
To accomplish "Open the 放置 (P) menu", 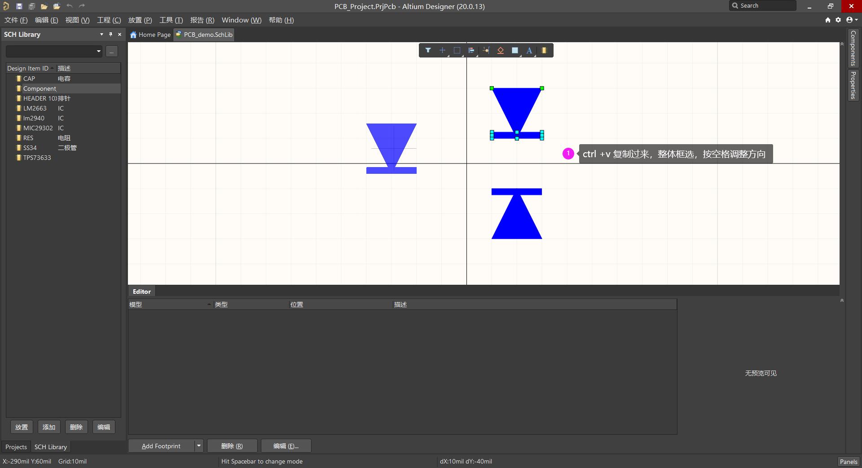I will (140, 20).
